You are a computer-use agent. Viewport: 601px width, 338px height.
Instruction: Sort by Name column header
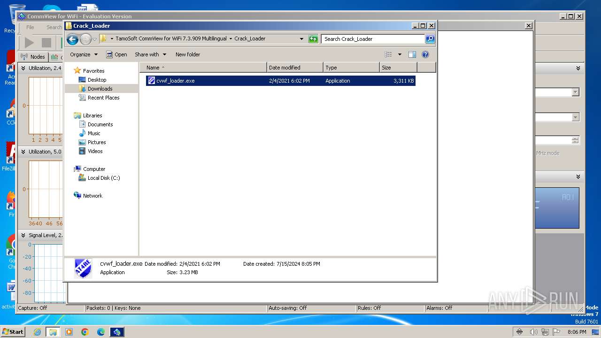pyautogui.click(x=203, y=68)
